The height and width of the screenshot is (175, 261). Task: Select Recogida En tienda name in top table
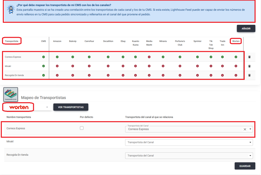[14, 75]
